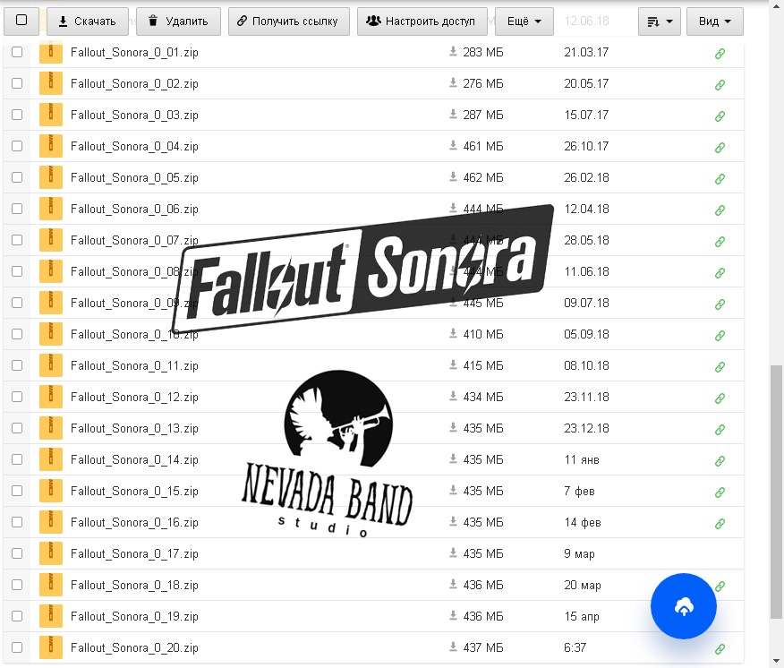784x668 pixels.
Task: Check the box for Fallout_Sonora_0_02.zip
Action: (x=17, y=83)
